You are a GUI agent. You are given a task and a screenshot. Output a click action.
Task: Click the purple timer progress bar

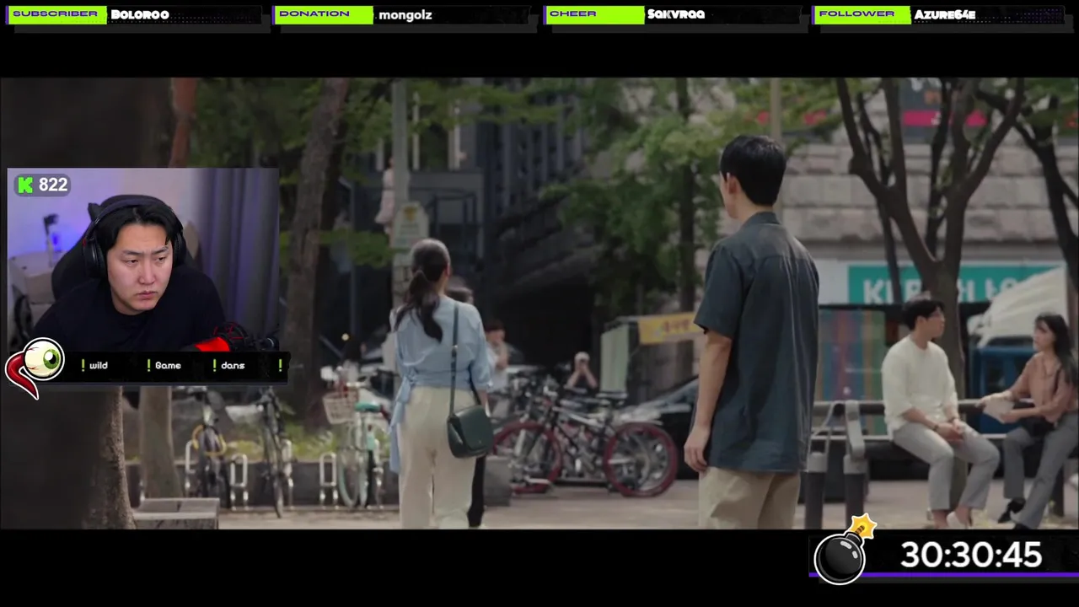944,575
